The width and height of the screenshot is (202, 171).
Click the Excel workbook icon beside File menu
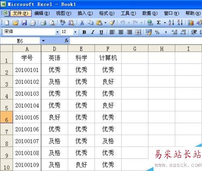[x=6, y=13]
